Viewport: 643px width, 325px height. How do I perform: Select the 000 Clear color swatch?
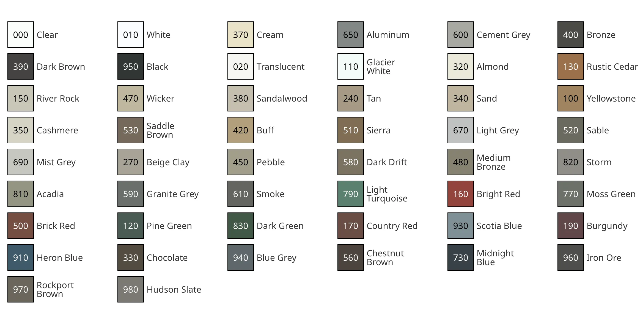click(21, 35)
